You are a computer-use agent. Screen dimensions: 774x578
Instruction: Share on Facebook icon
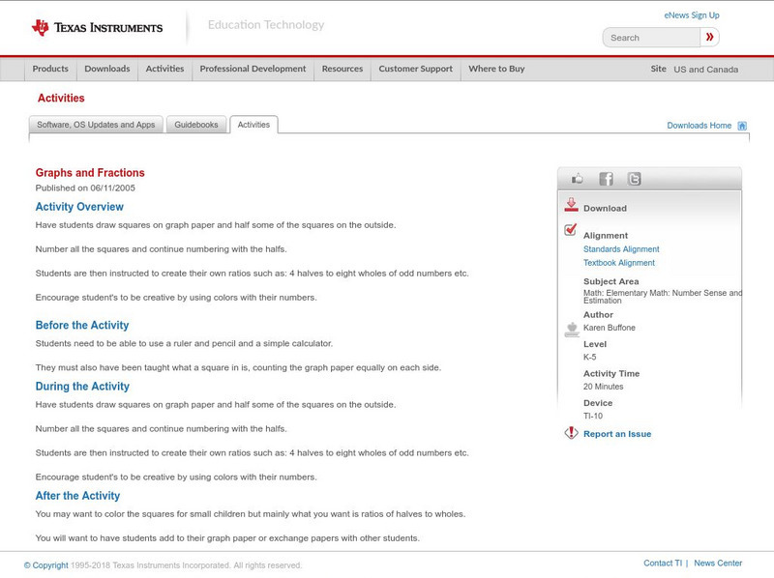tap(607, 179)
